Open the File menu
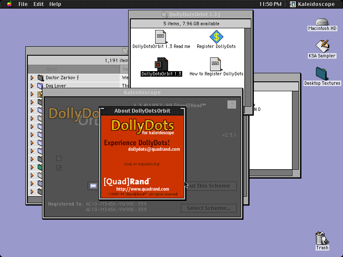 [x=23, y=4]
